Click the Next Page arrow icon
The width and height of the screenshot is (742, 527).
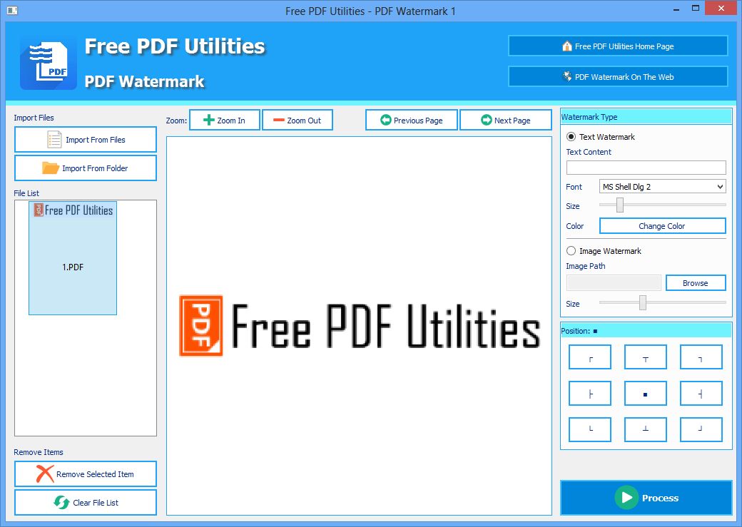pyautogui.click(x=485, y=120)
